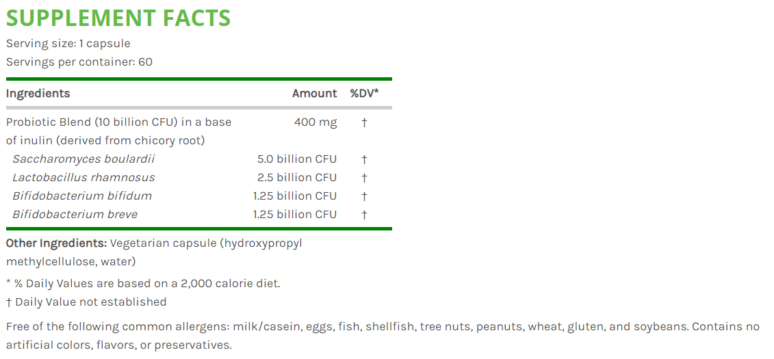Click the Other Ingredients bold label

[x=56, y=243]
